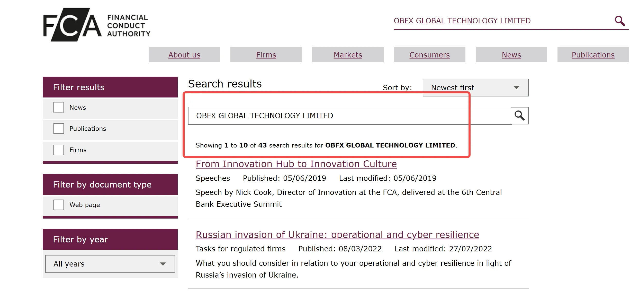Click the FCA logo to go home
Viewport: 630px width, 295px height.
click(97, 25)
